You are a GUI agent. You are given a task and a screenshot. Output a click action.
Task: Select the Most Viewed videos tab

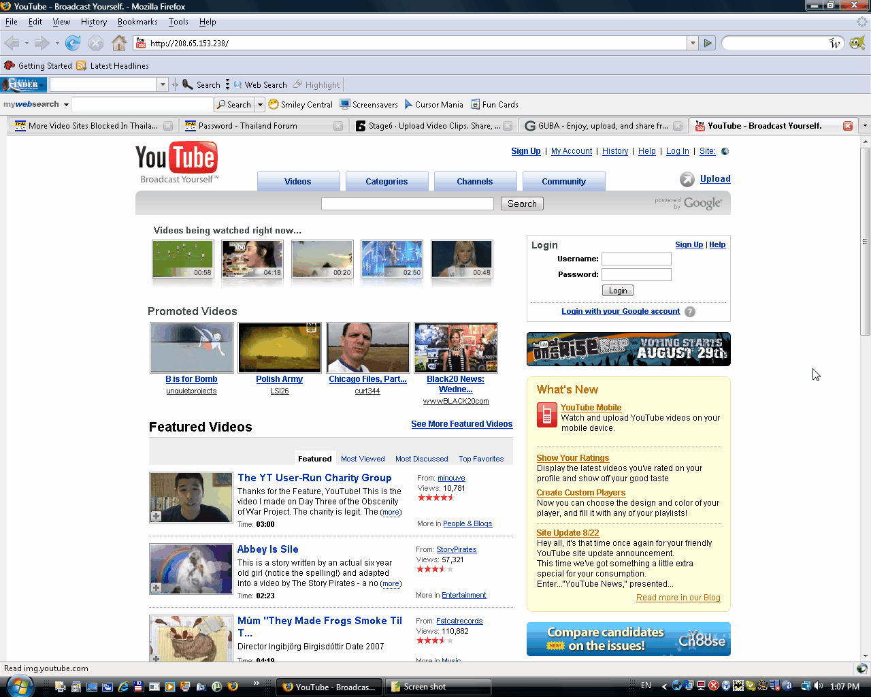click(x=363, y=459)
